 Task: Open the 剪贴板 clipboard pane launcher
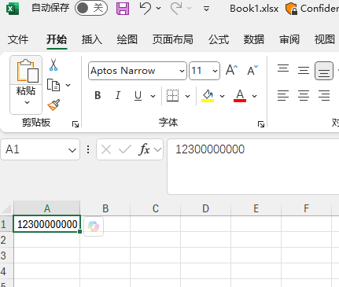pos(76,124)
